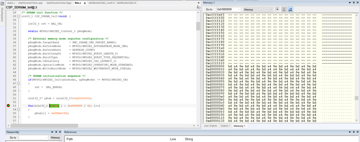The image size is (360, 142).
Task: Click the editor horizontal scroll left arrow
Action: click(8, 126)
